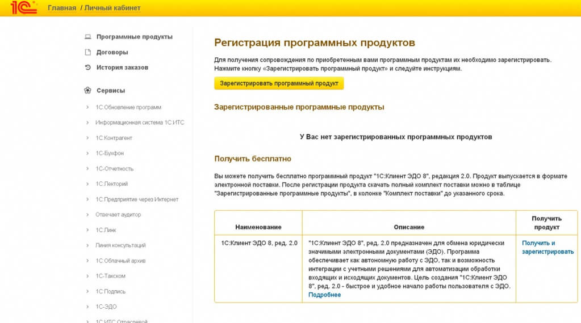Open 1С:Лекторий service
The width and height of the screenshot is (581, 323).
(111, 184)
